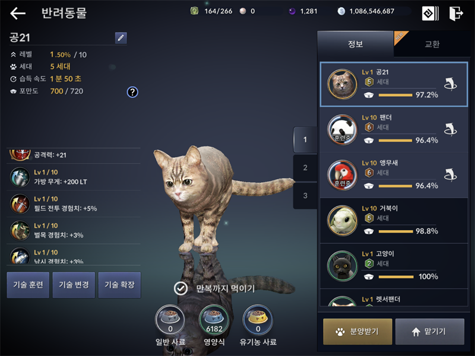The image size is (475, 356).
Task: Tap the summon icon beside 팬더
Action: 451,129
